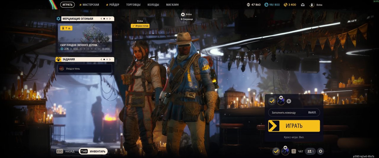The width and height of the screenshot is (379, 158).
Task: Click the 47 860 coin currency icon
Action: [248, 5]
